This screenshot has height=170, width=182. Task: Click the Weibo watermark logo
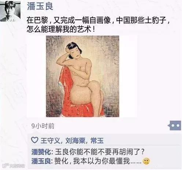(x=14, y=166)
